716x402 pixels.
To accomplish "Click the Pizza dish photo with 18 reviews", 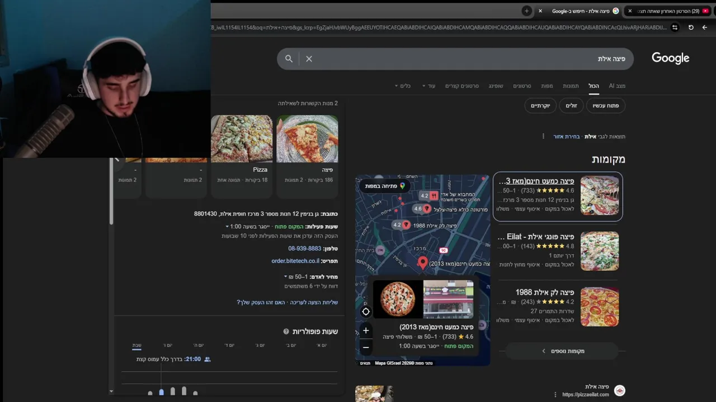I will [242, 138].
